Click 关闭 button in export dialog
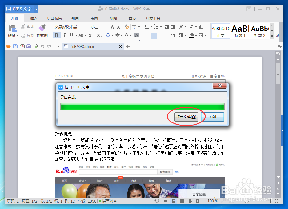Image resolution: width=288 pixels, height=209 pixels. [x=212, y=117]
